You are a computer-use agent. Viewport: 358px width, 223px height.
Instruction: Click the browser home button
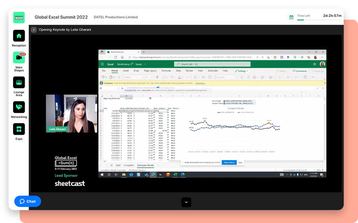point(122,58)
